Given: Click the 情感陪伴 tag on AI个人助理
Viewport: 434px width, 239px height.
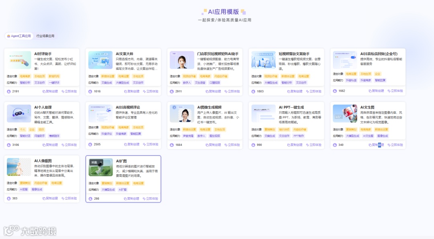Looking at the screenshot, I should pos(54,136).
